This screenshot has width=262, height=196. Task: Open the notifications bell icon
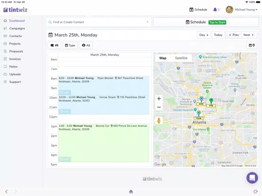(215, 9)
